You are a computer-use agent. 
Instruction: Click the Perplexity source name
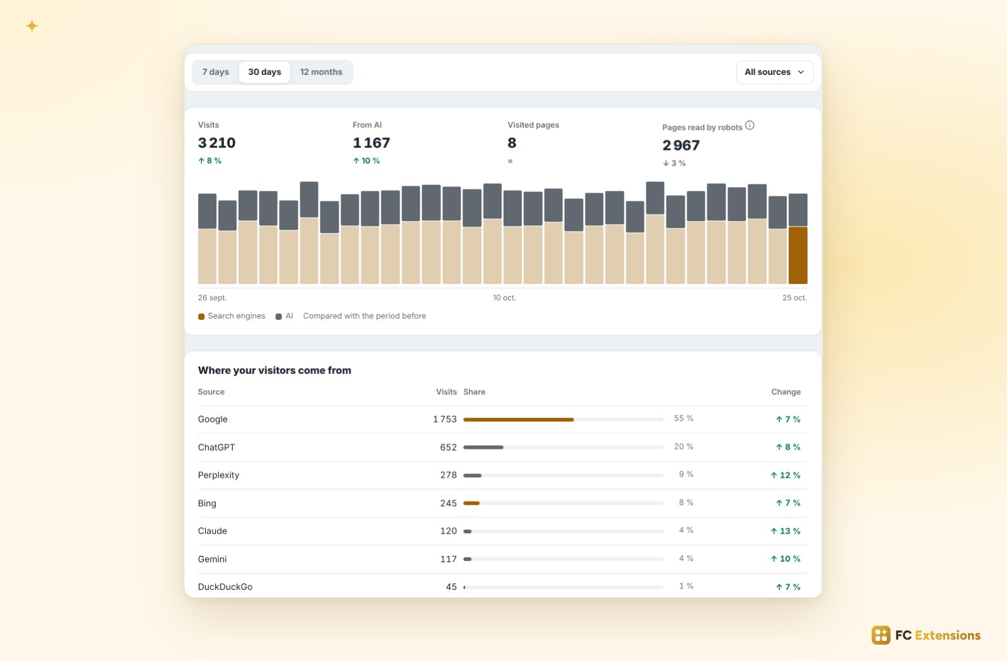218,475
